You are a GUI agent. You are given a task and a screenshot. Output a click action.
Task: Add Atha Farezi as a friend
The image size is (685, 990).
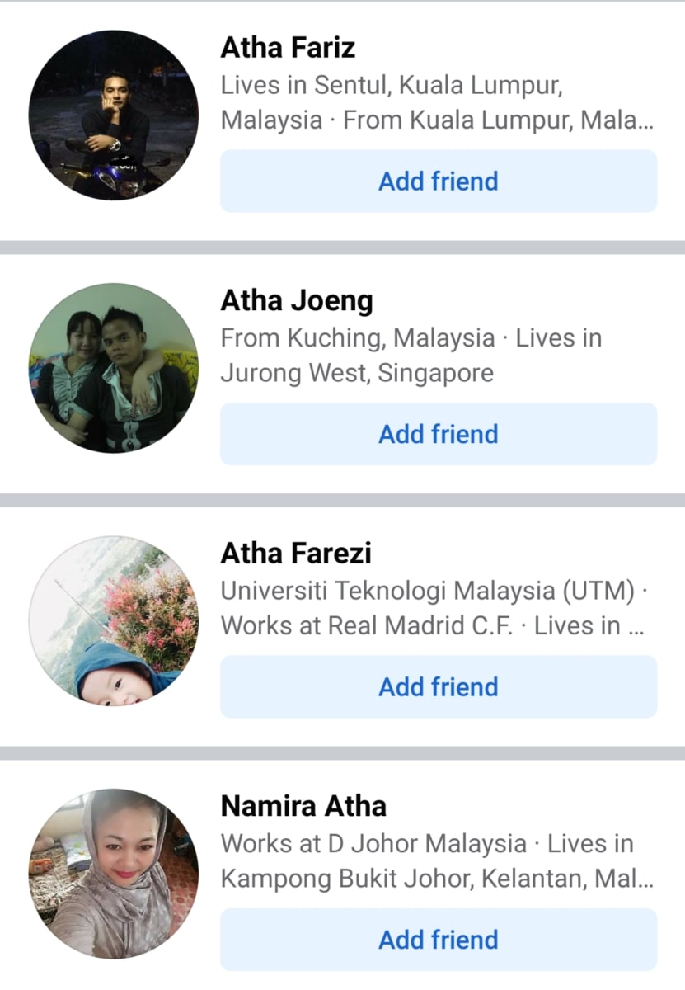[x=439, y=686]
